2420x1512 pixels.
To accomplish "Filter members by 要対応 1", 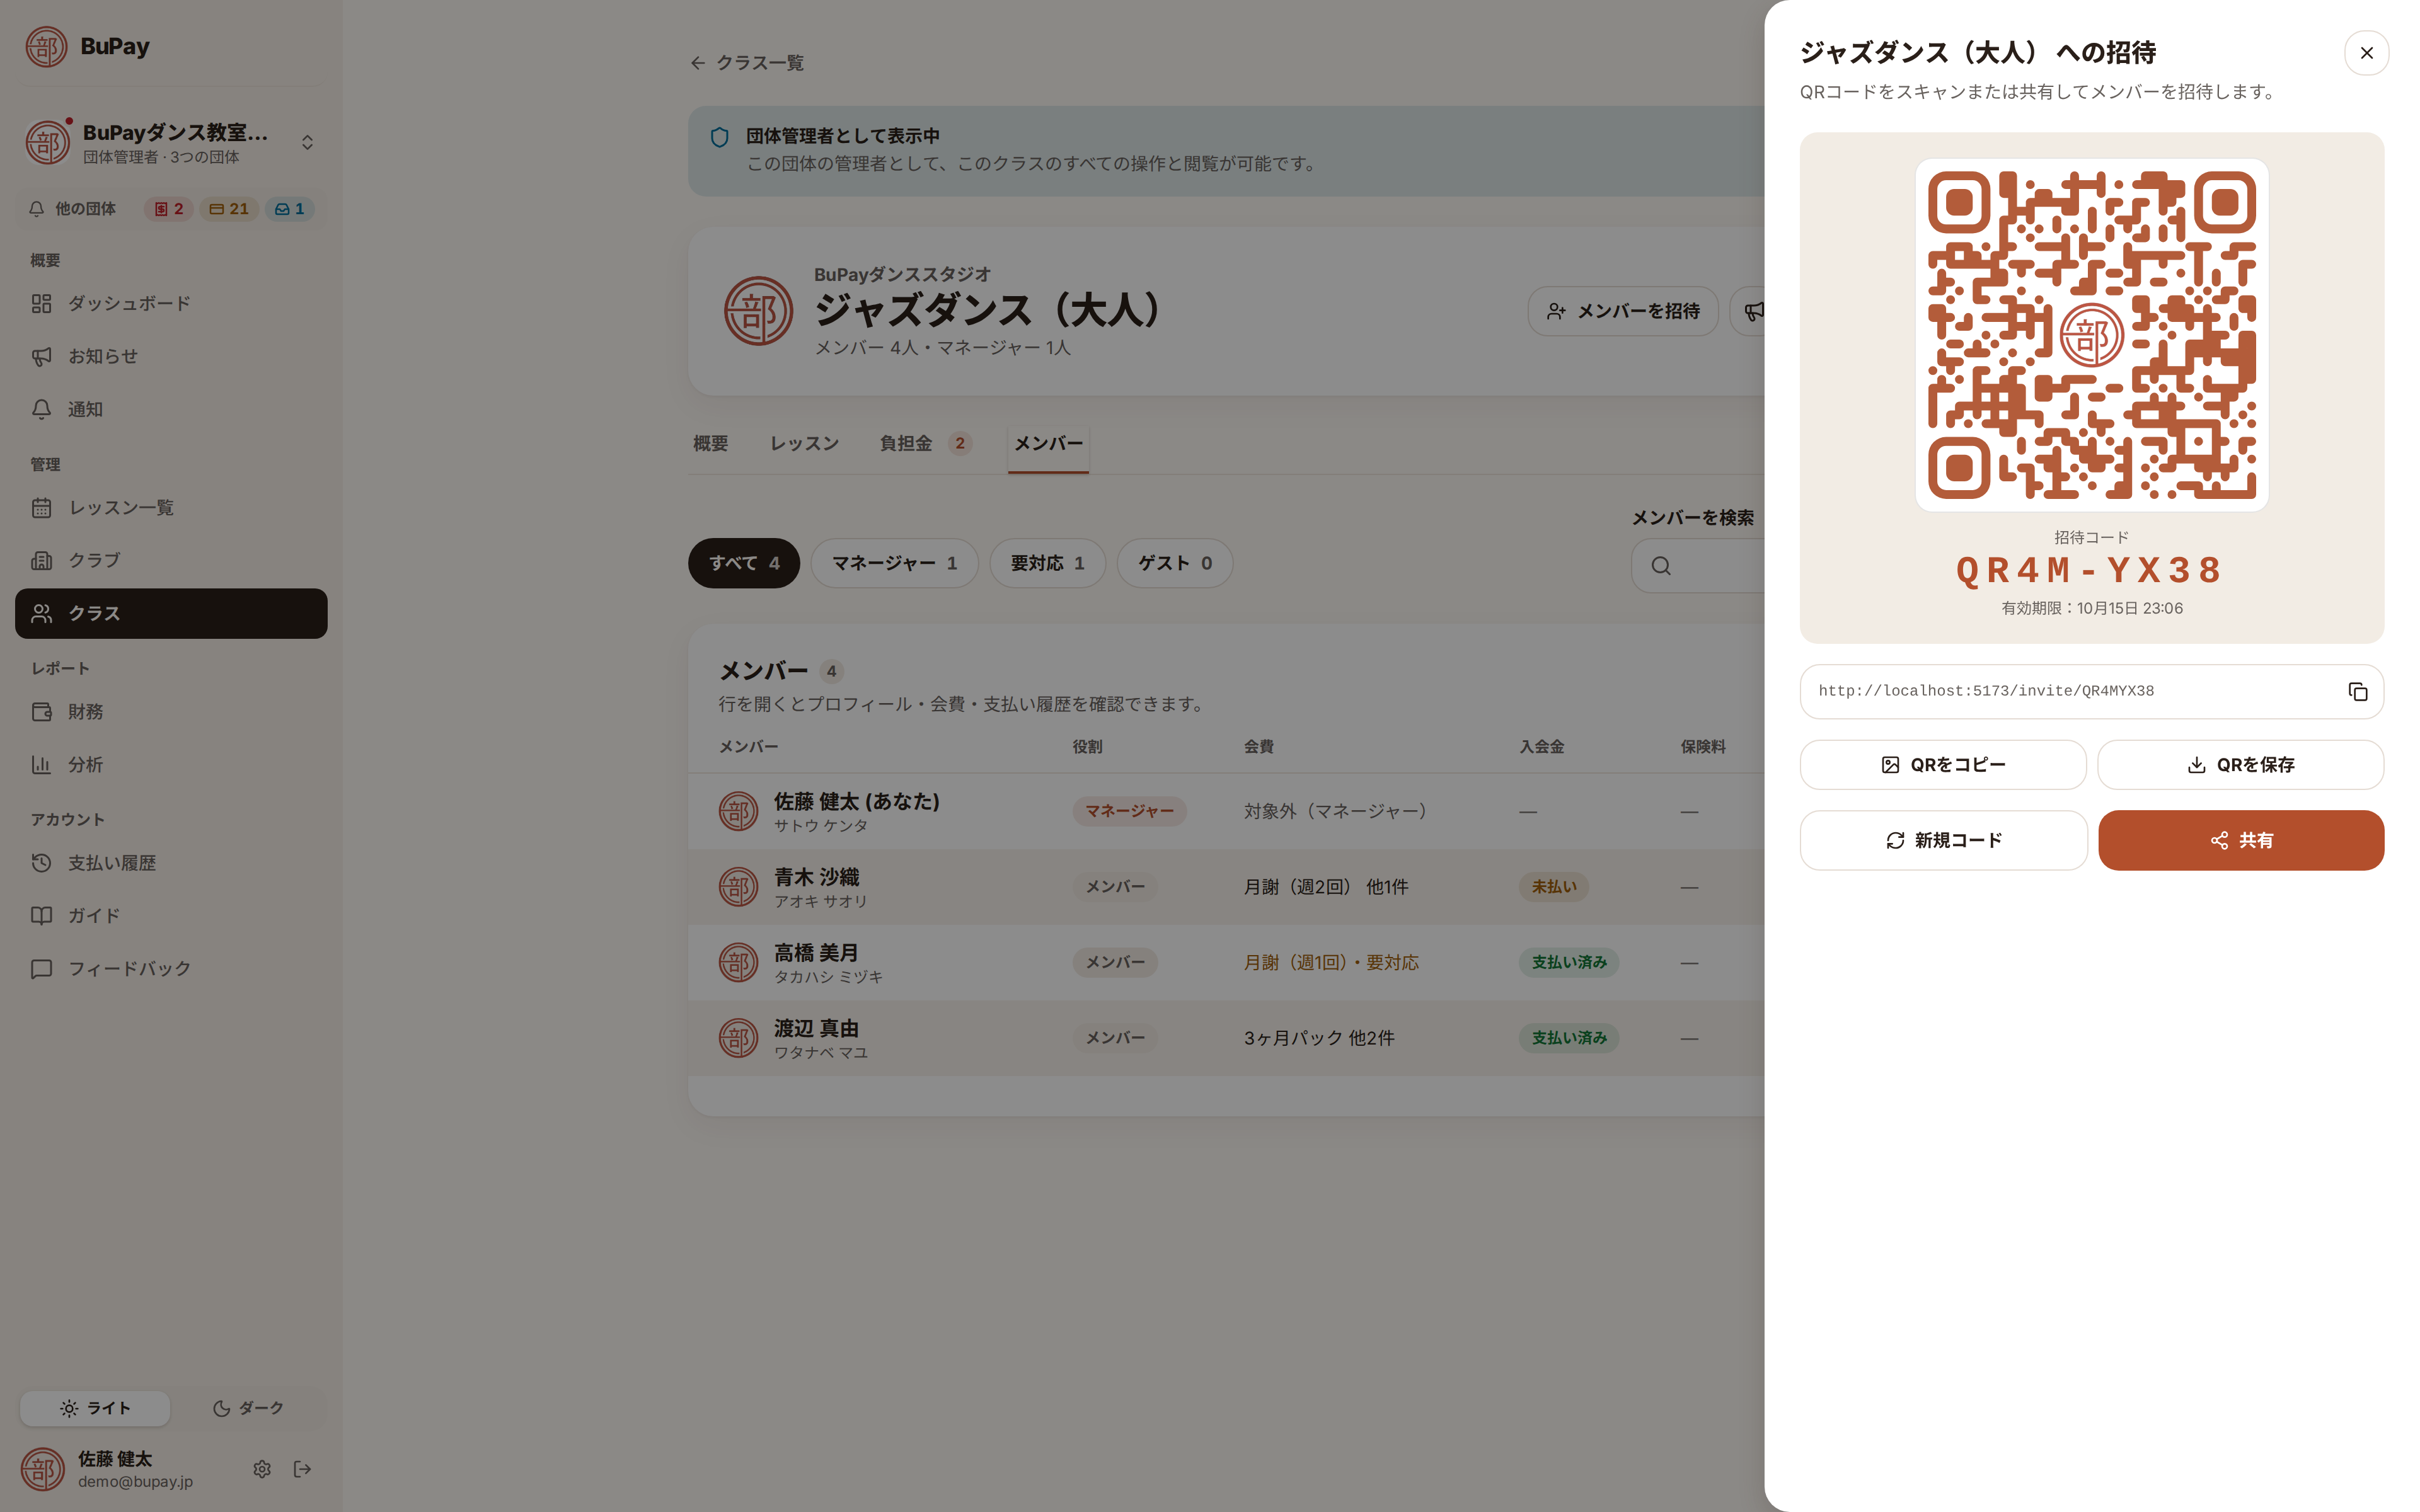I will pos(1047,563).
